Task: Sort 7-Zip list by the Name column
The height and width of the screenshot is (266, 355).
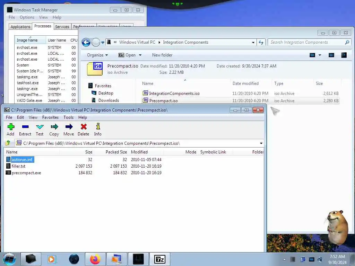Action: tap(12, 152)
